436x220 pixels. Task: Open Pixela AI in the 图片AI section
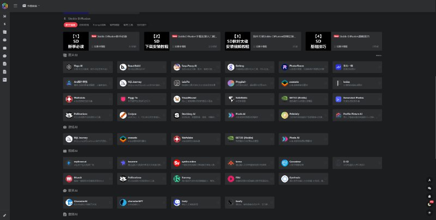(x=250, y=115)
